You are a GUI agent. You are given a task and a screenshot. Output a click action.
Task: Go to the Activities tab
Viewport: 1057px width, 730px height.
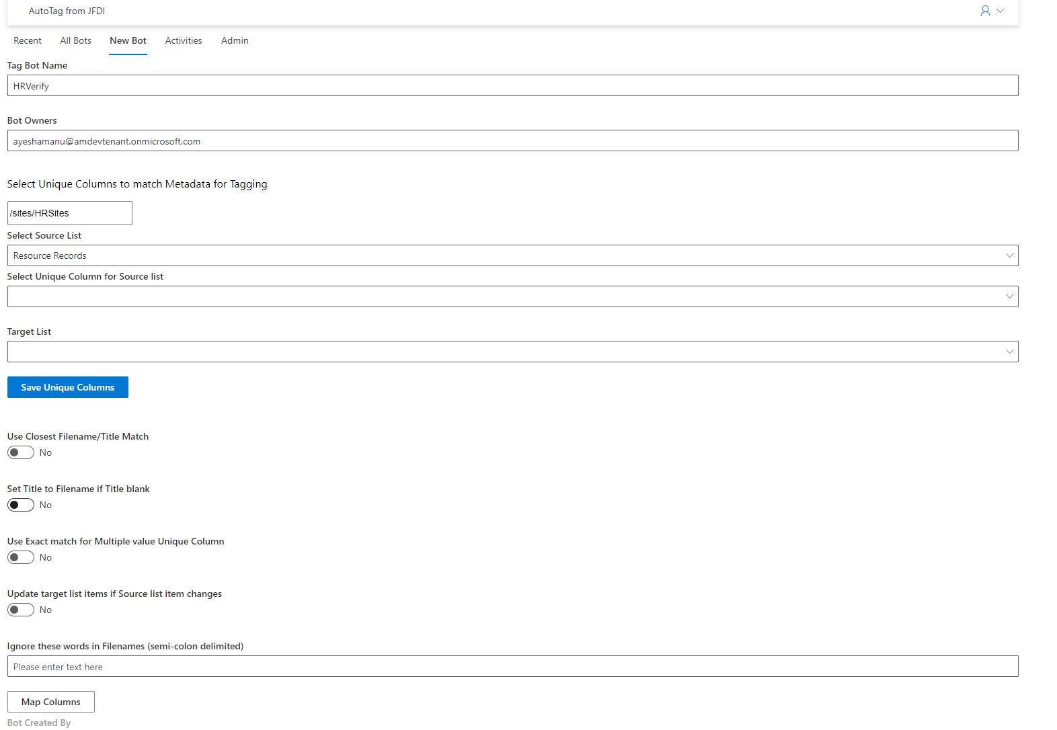click(184, 40)
